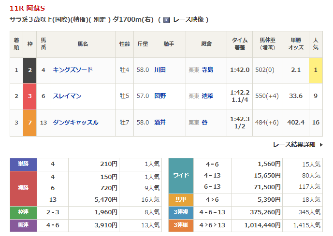Click the race video camera icon
333x236 pixels.
pyautogui.click(x=166, y=20)
